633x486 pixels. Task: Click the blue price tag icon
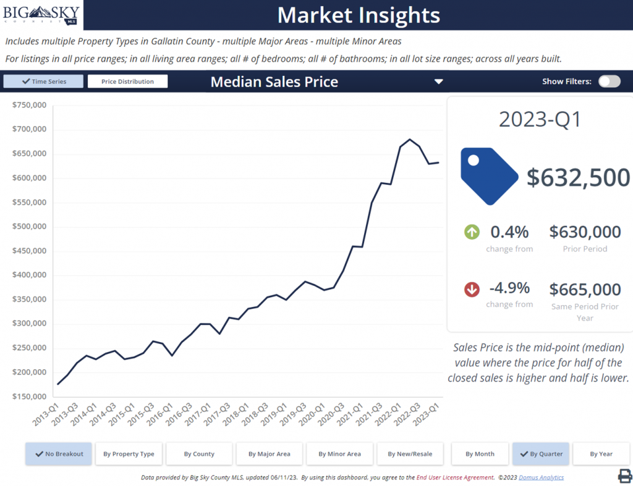point(488,176)
